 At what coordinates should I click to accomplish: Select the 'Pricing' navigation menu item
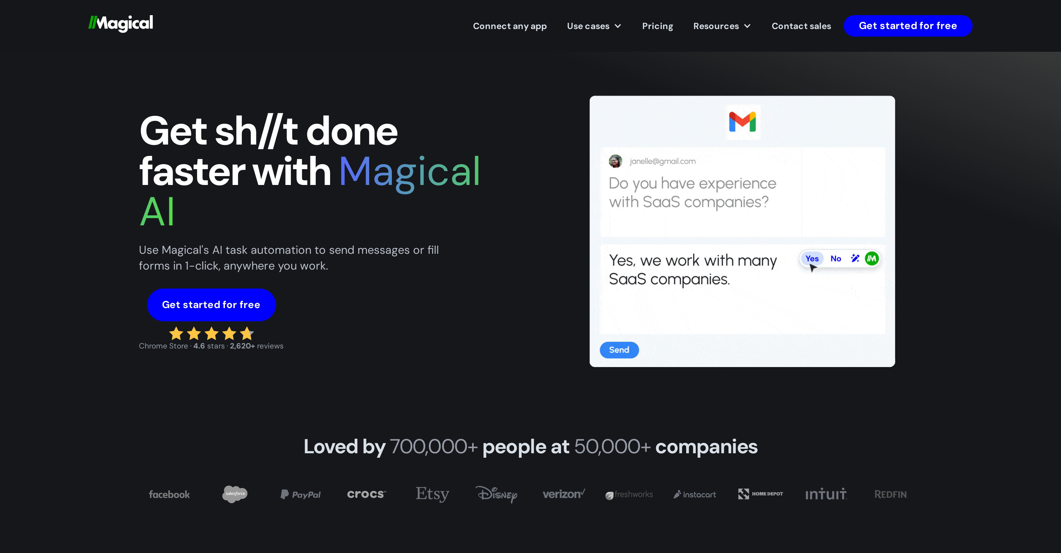pos(657,26)
